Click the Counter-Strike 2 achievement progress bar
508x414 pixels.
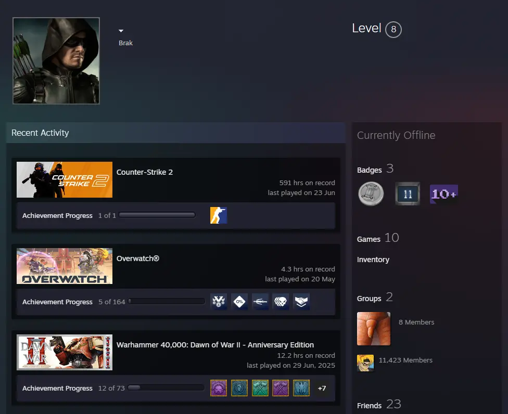[x=157, y=215]
